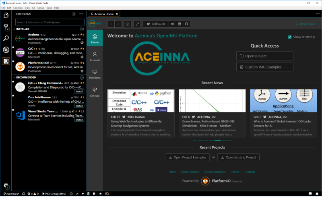Viewport: 322px width, 199px height.
Task: Open gear settings for Aceinna extension
Action: pyautogui.click(x=82, y=43)
